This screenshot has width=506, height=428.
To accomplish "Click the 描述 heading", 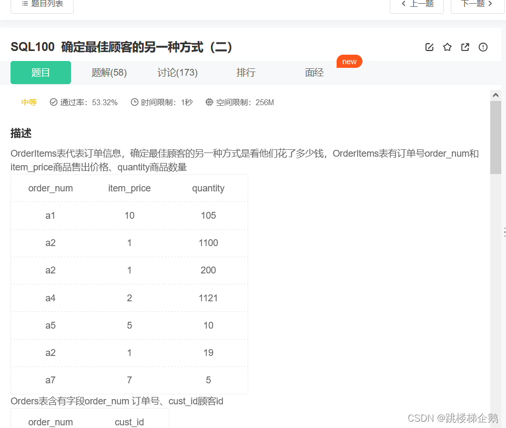I will click(x=21, y=133).
